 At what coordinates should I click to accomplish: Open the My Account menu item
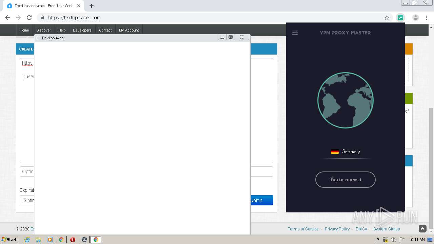click(x=129, y=30)
